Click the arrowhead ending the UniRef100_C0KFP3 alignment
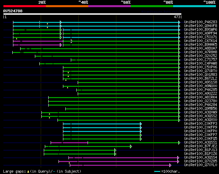The height and width of the screenshot is (174, 219). point(141,124)
